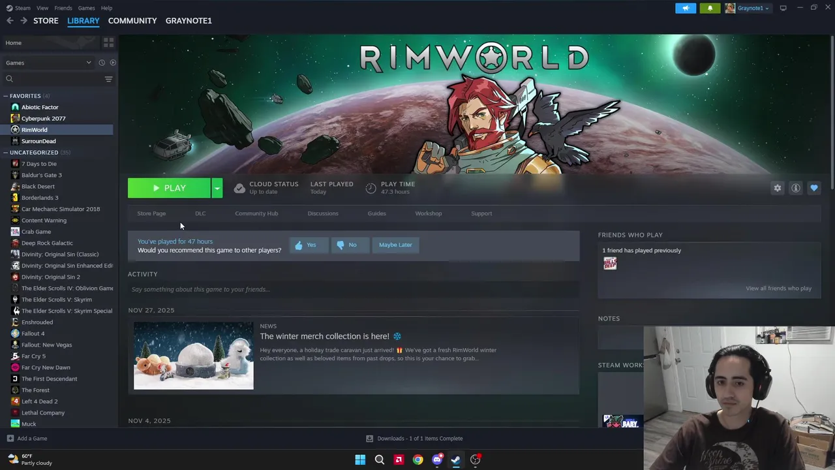Open the Help menu
The width and height of the screenshot is (835, 470).
coord(106,8)
